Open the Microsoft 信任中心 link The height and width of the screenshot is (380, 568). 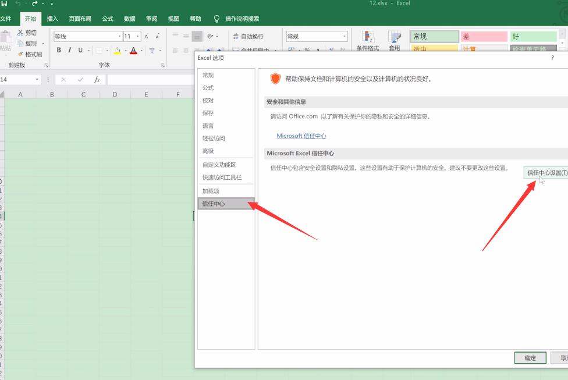301,136
